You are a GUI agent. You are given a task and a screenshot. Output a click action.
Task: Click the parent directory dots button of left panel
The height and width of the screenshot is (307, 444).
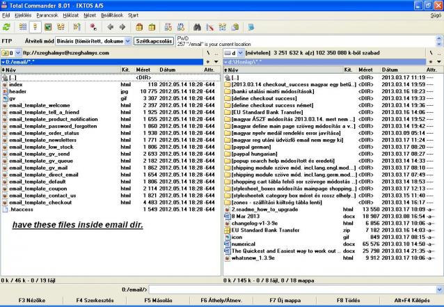(216, 53)
